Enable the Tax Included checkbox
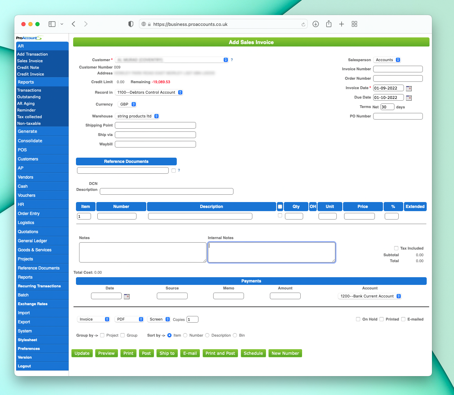 pos(396,248)
